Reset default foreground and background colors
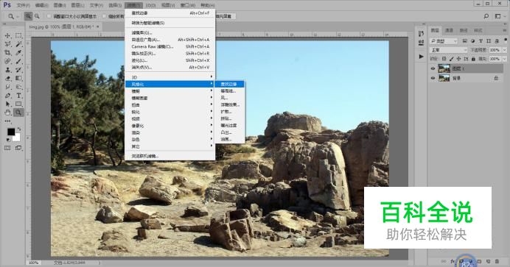Image resolution: width=510 pixels, height=267 pixels. (x=8, y=140)
